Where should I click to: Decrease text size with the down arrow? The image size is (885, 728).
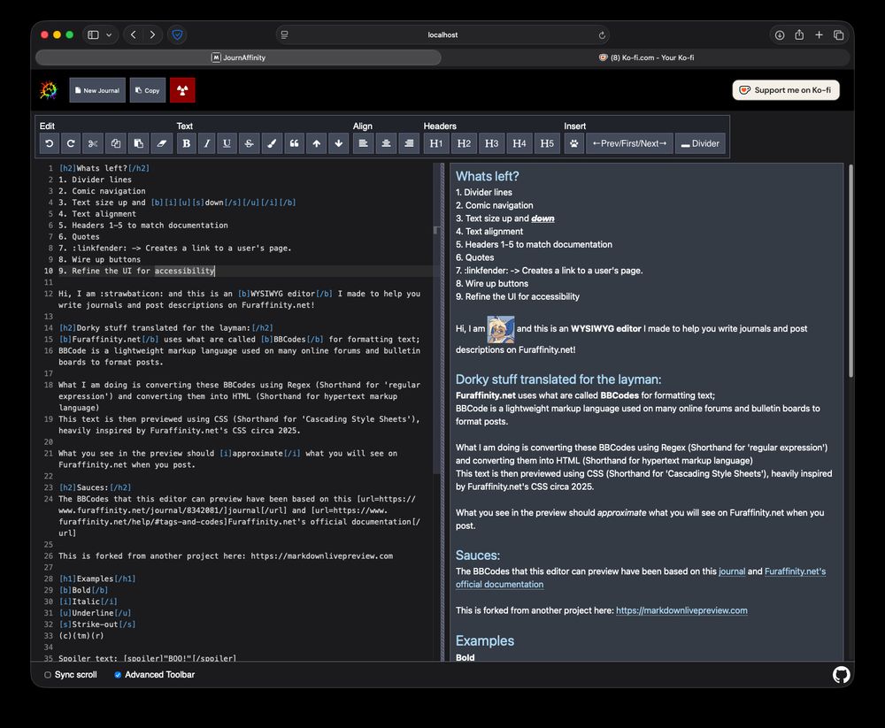pyautogui.click(x=339, y=143)
